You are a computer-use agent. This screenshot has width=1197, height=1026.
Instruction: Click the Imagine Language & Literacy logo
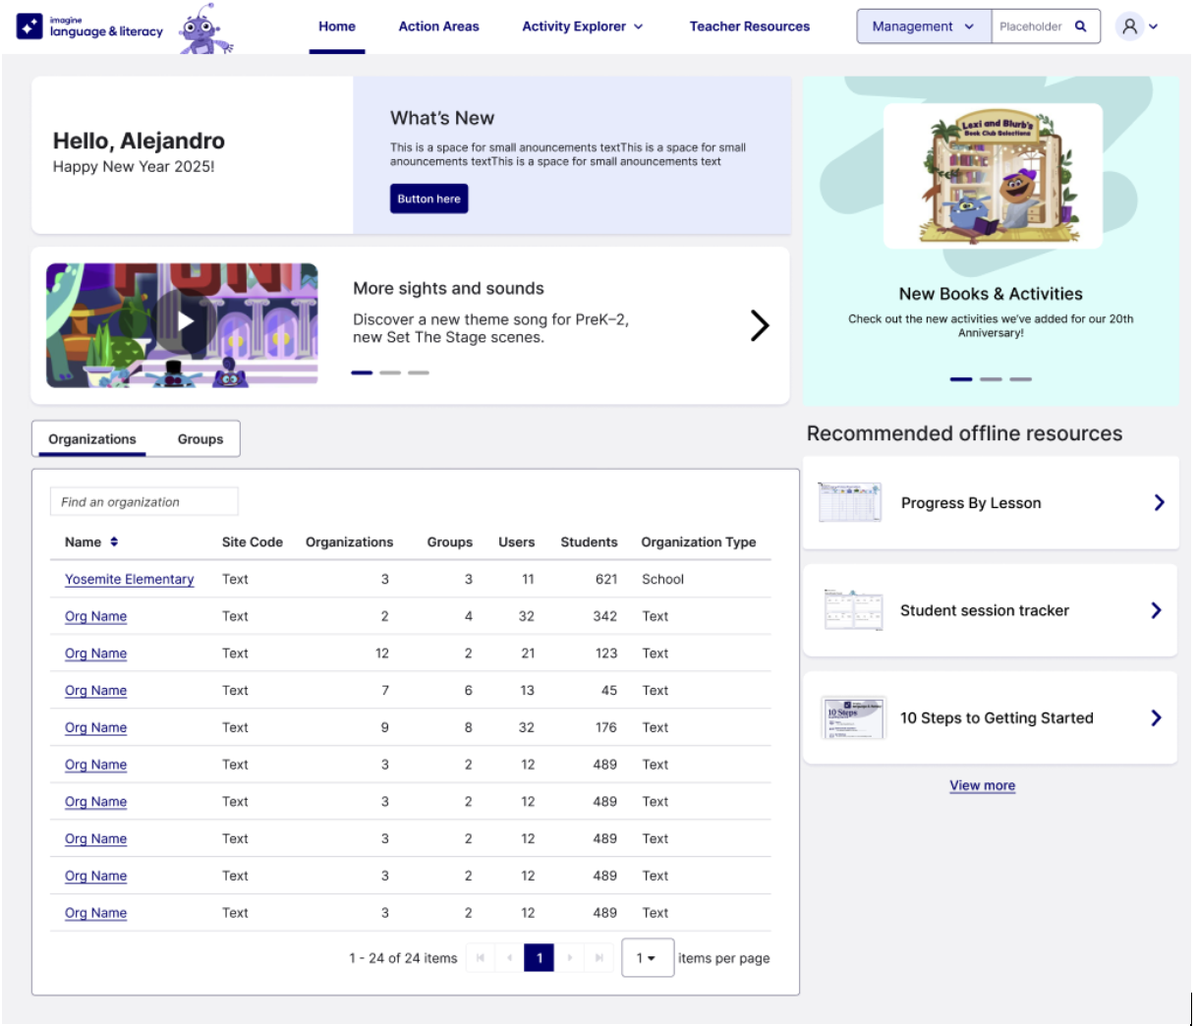coord(90,27)
